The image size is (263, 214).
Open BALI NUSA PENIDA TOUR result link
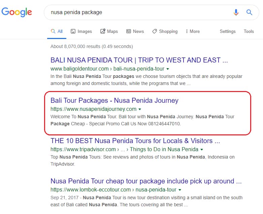(139, 60)
